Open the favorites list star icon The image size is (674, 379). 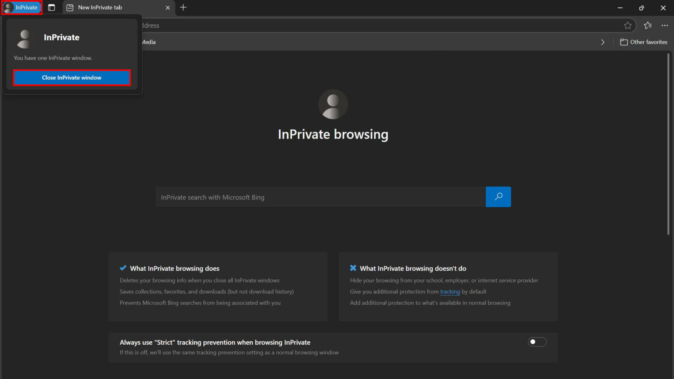click(648, 25)
